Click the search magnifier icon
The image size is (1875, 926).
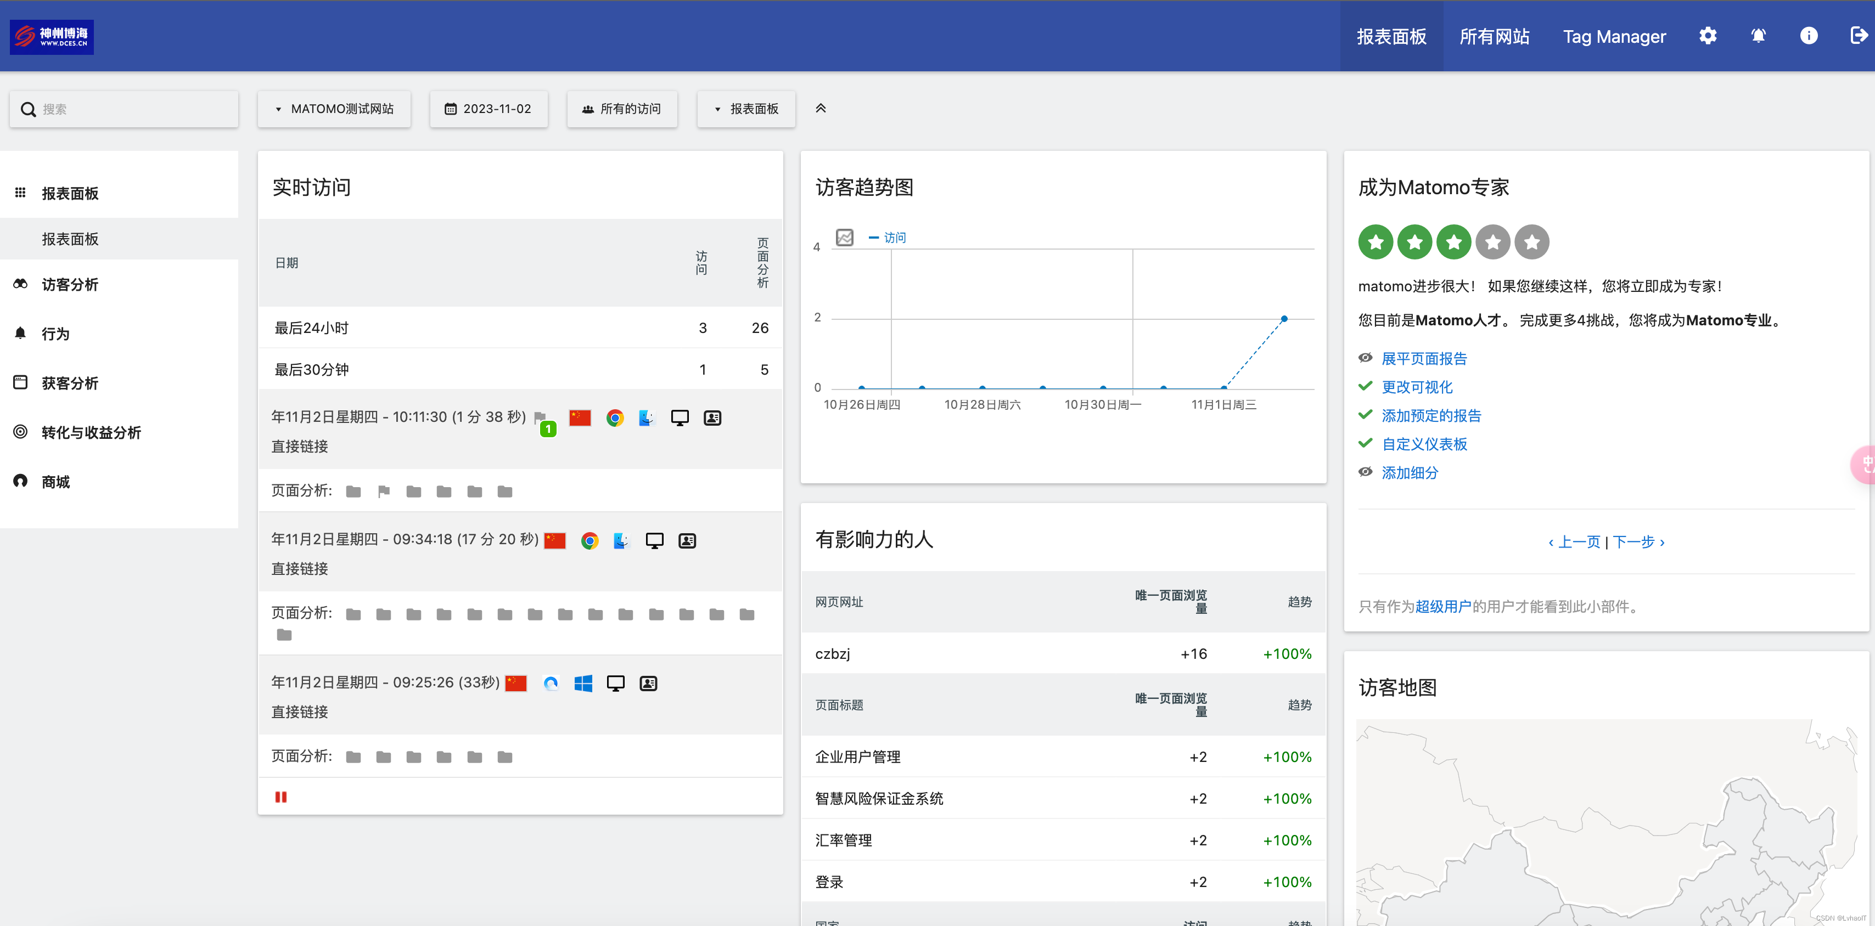coord(29,109)
